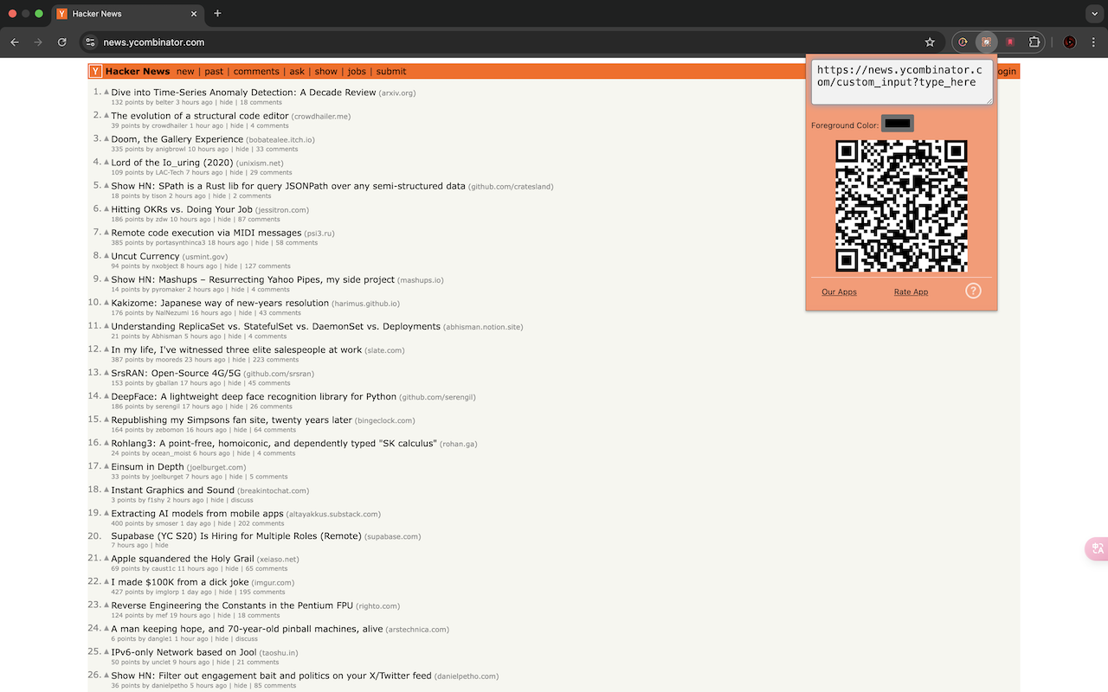Open the DeepFace face recognition library story
The image size is (1108, 692).
[x=254, y=396]
